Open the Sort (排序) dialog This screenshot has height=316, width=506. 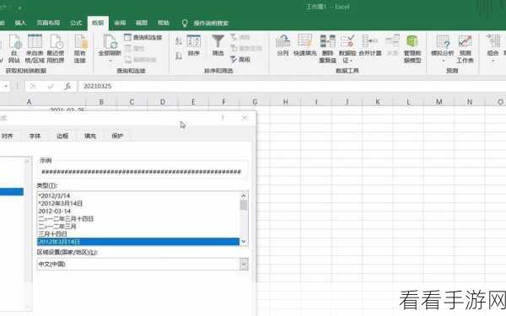[x=194, y=46]
